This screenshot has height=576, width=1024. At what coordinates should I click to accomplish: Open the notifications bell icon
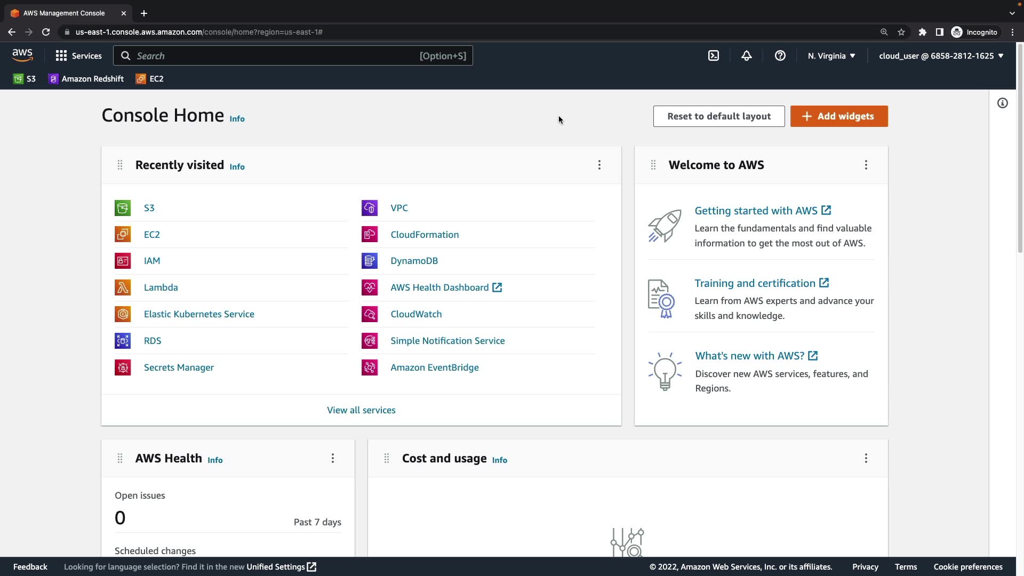pos(747,55)
